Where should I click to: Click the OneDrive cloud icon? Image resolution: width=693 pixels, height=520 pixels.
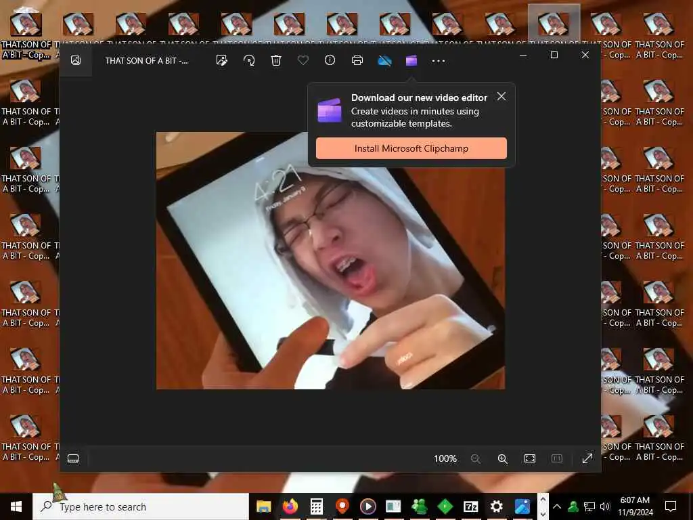pos(384,60)
